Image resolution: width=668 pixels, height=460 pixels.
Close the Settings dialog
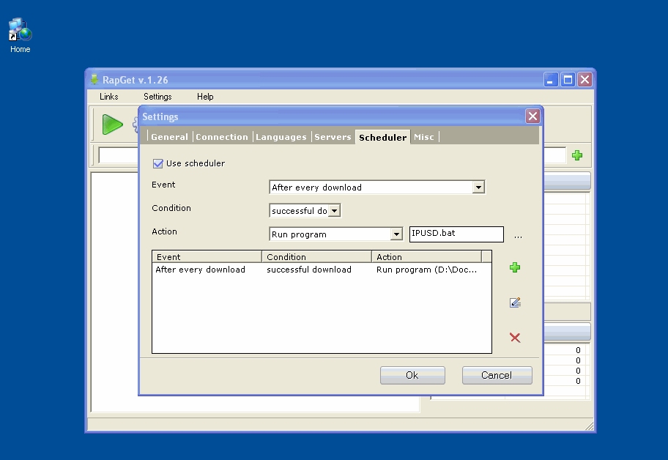tap(532, 116)
